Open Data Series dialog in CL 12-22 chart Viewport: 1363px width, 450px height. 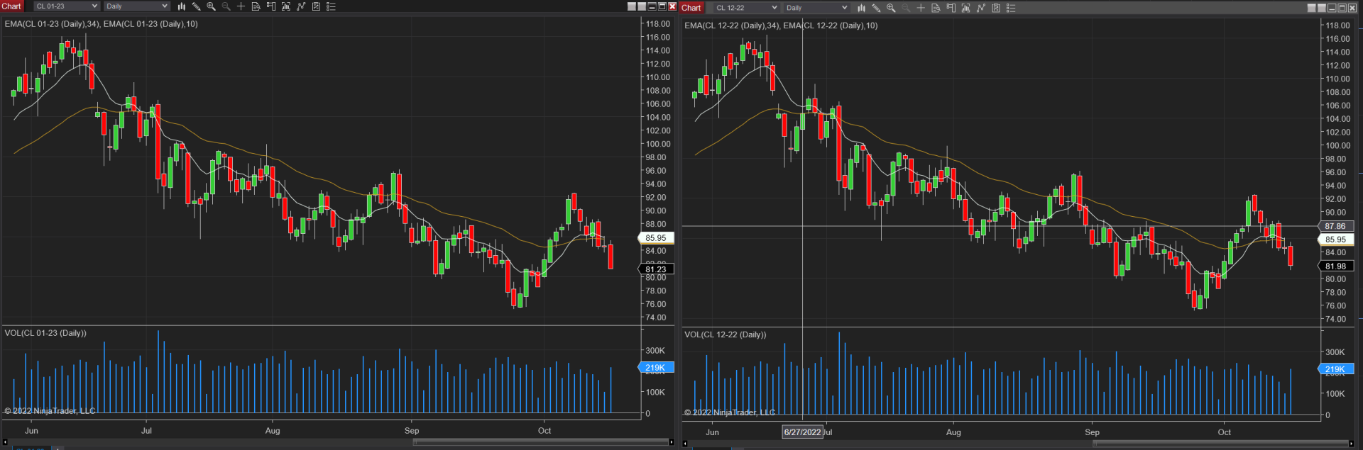click(965, 8)
